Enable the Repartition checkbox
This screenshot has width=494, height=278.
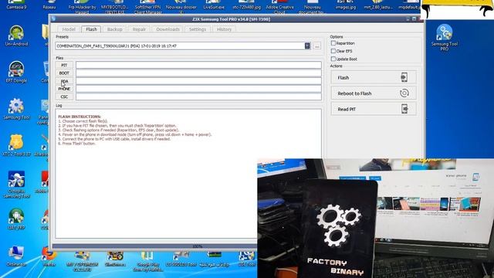[x=333, y=43]
